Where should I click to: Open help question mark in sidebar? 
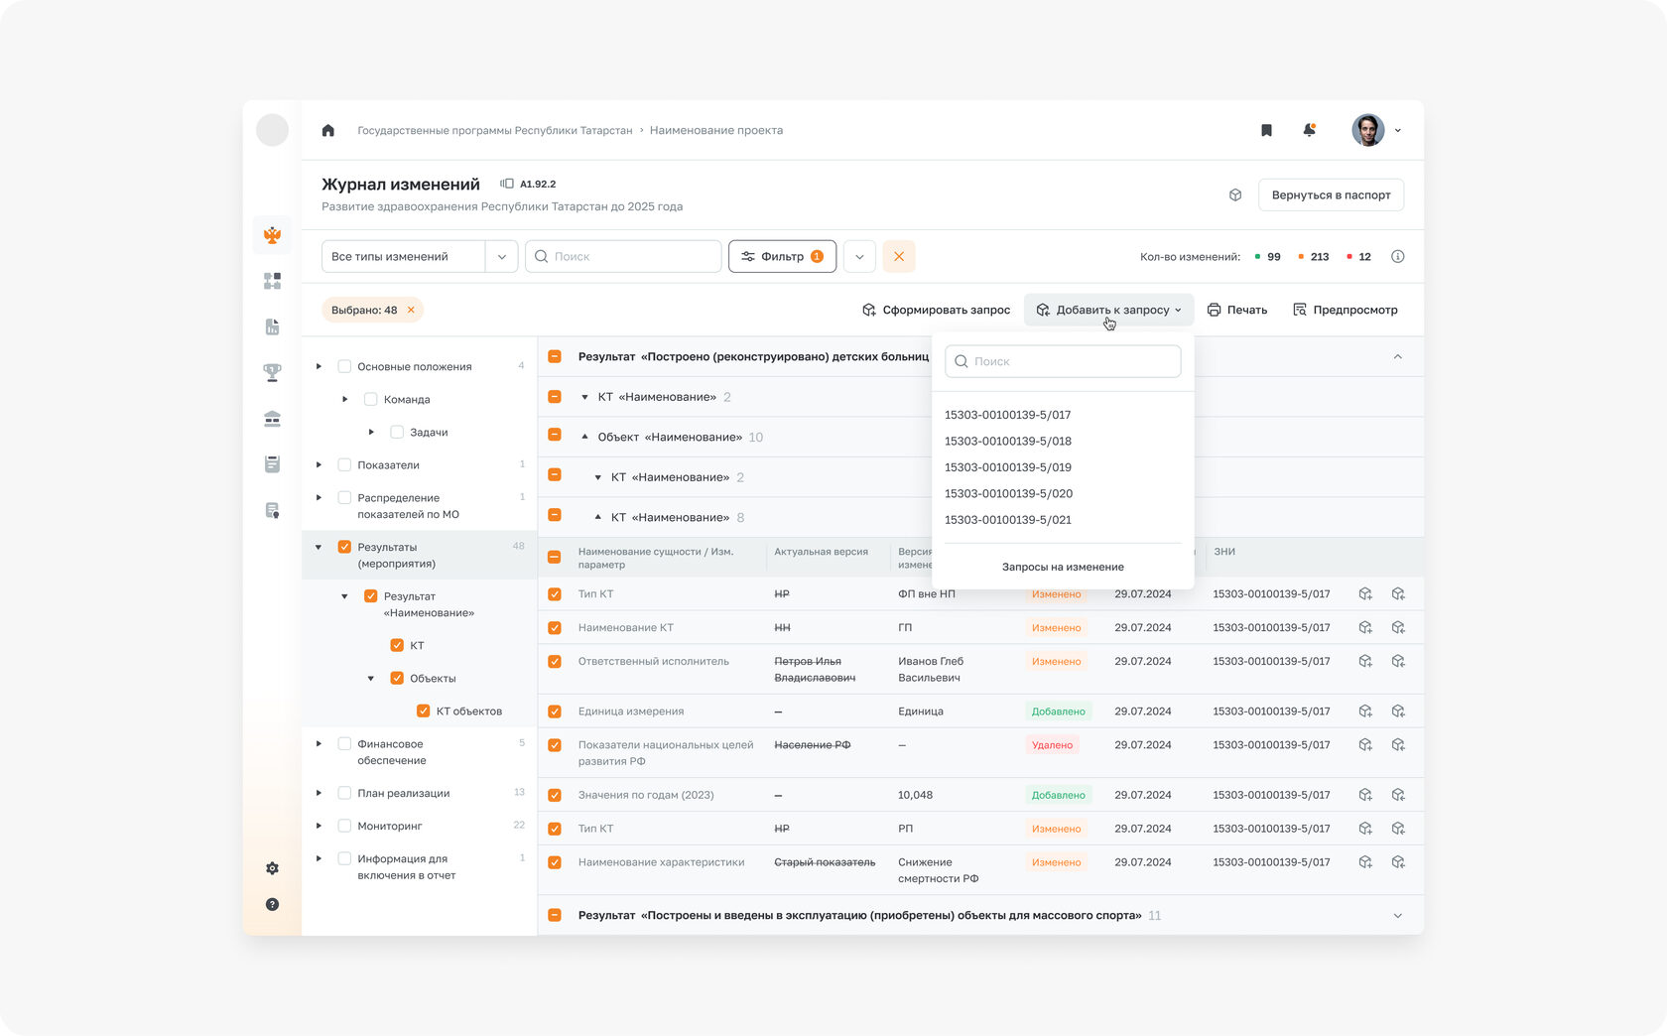click(272, 904)
